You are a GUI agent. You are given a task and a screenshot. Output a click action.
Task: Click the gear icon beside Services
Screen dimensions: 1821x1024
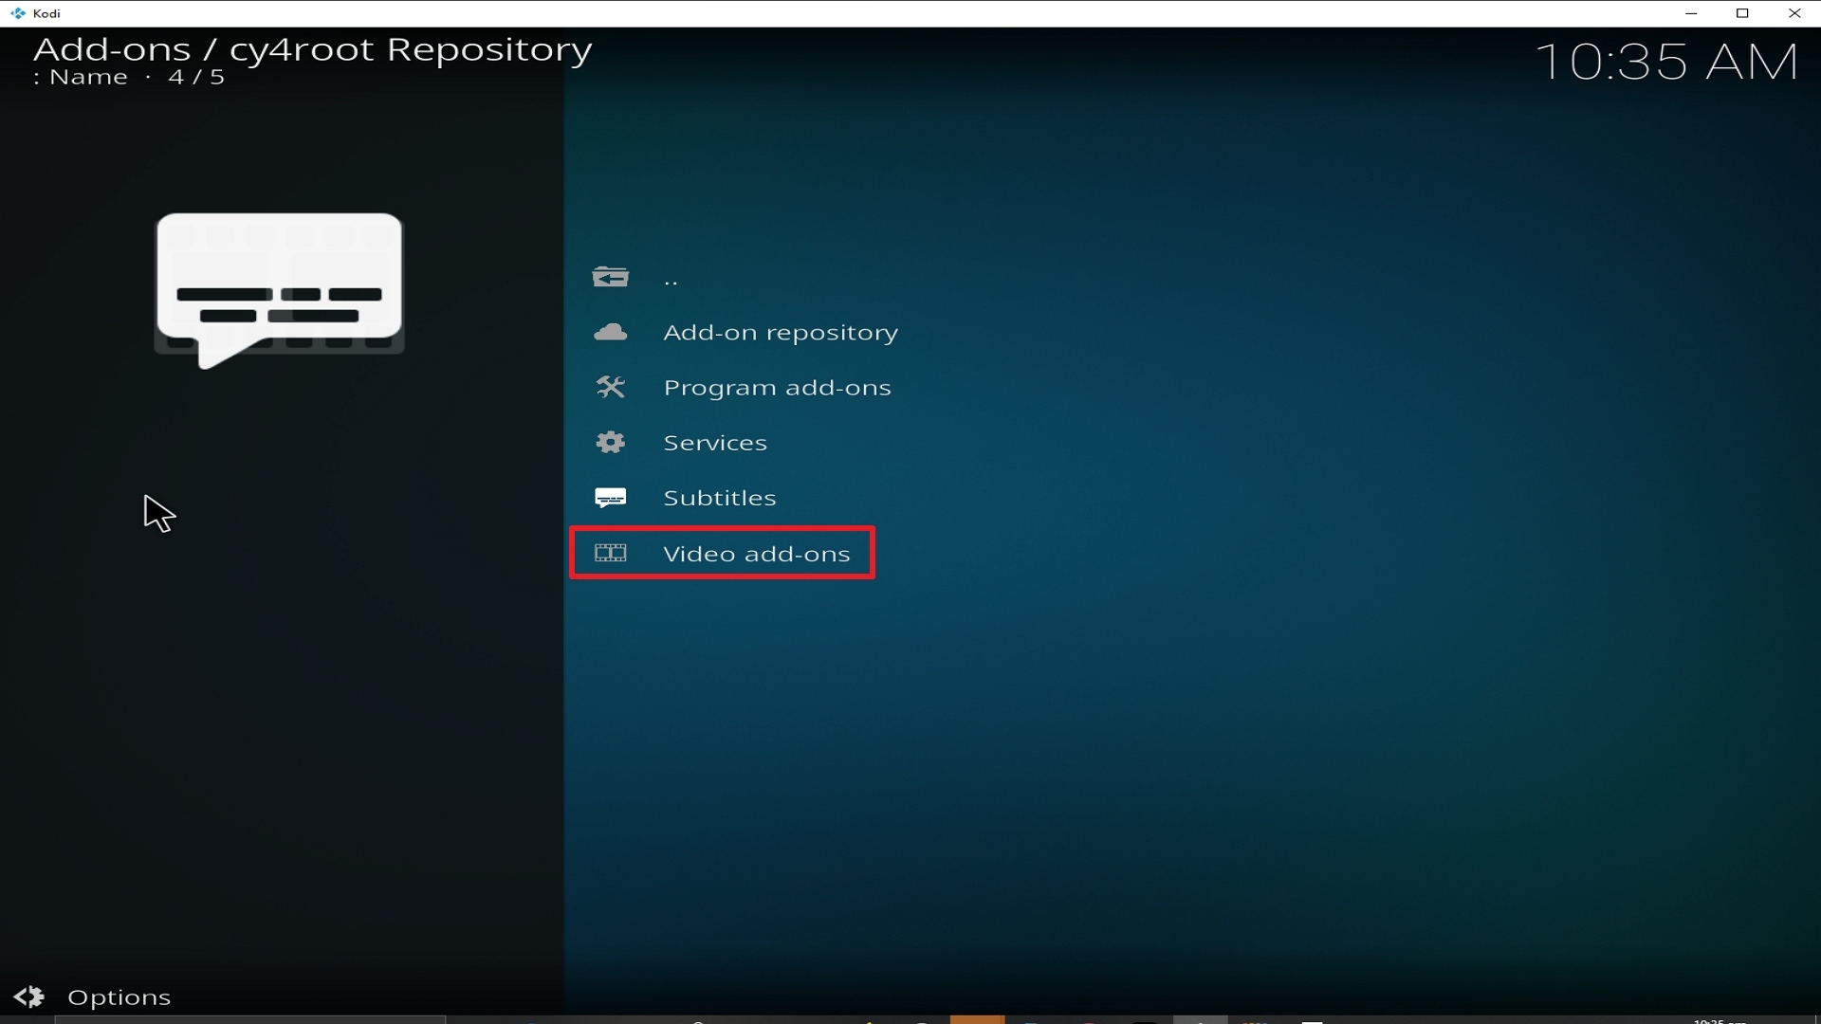(x=611, y=442)
